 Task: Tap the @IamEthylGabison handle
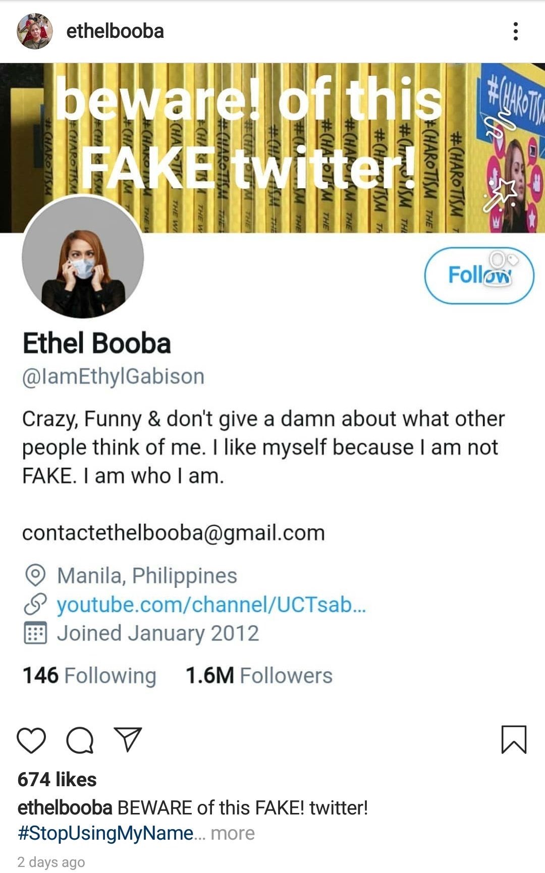coord(113,376)
